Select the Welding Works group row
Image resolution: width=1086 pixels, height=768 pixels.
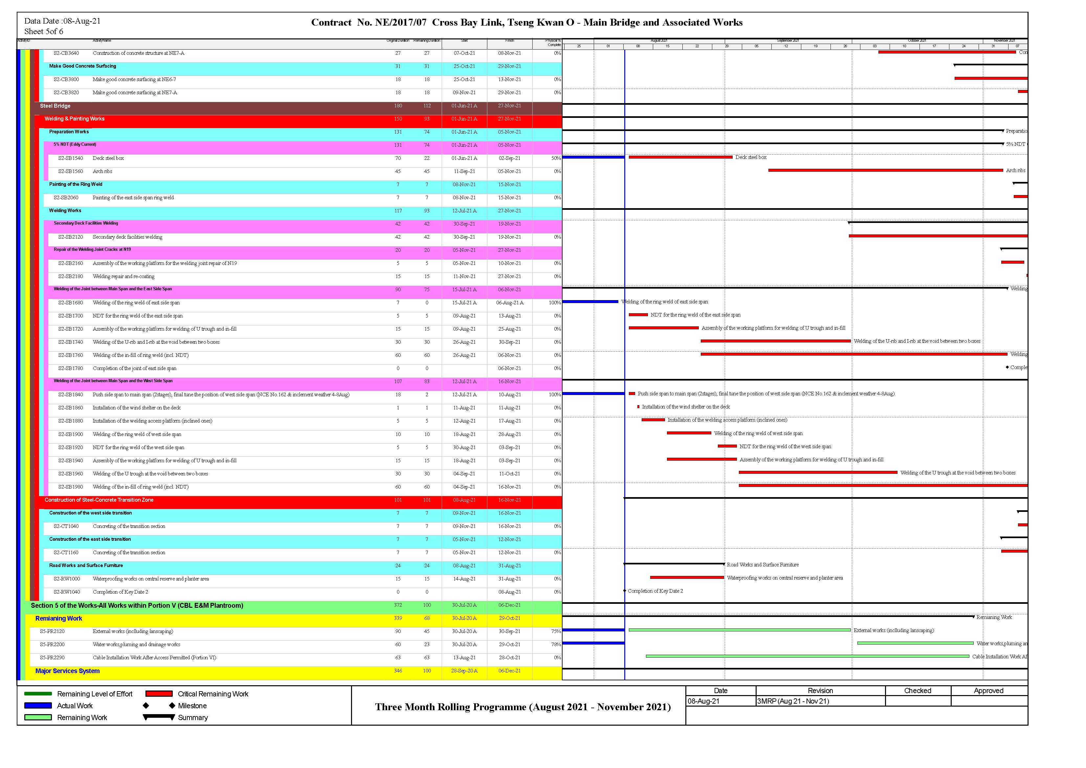tap(303, 214)
